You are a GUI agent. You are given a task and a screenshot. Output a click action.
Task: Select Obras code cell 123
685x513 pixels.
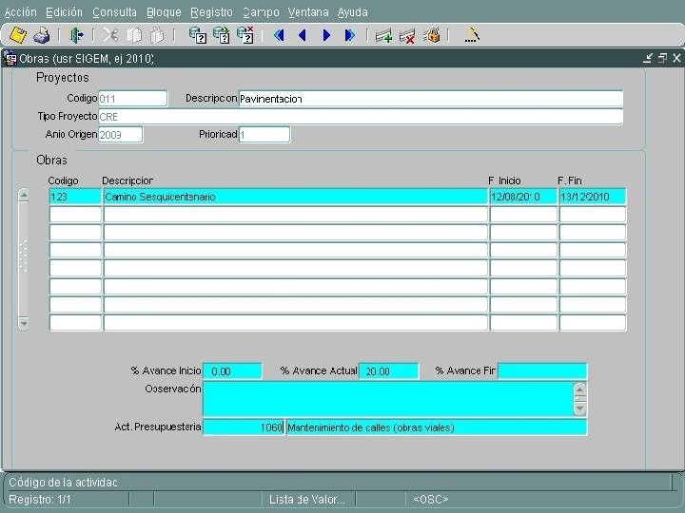(x=75, y=197)
